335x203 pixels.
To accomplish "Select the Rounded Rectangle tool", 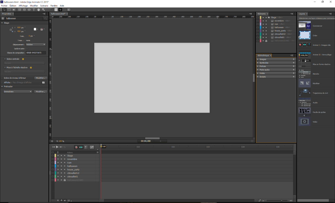I will [x=24, y=9].
